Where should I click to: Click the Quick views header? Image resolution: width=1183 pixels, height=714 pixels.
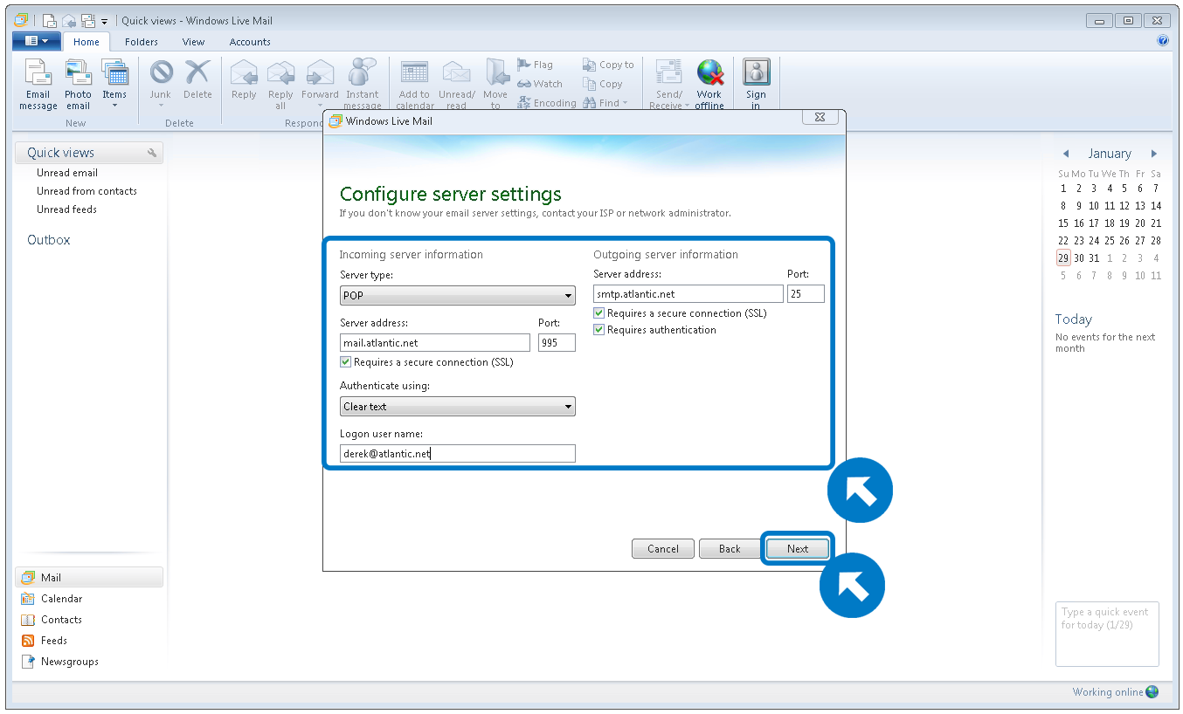(x=88, y=153)
